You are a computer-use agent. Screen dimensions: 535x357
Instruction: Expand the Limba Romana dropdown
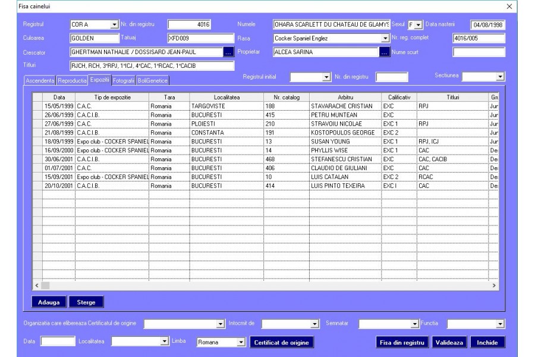tap(241, 342)
